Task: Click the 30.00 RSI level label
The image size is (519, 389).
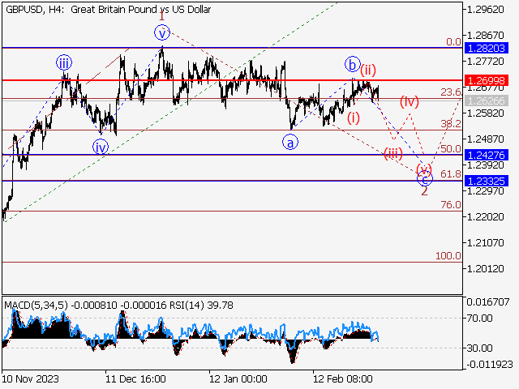Action: point(479,348)
